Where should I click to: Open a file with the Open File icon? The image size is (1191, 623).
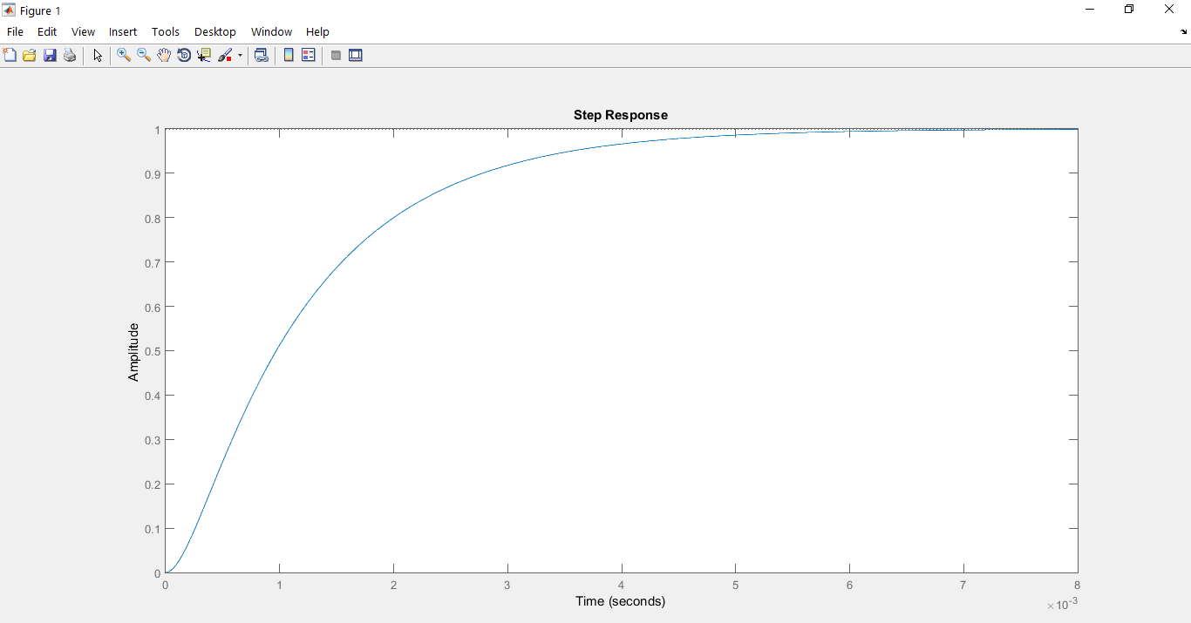(30, 55)
